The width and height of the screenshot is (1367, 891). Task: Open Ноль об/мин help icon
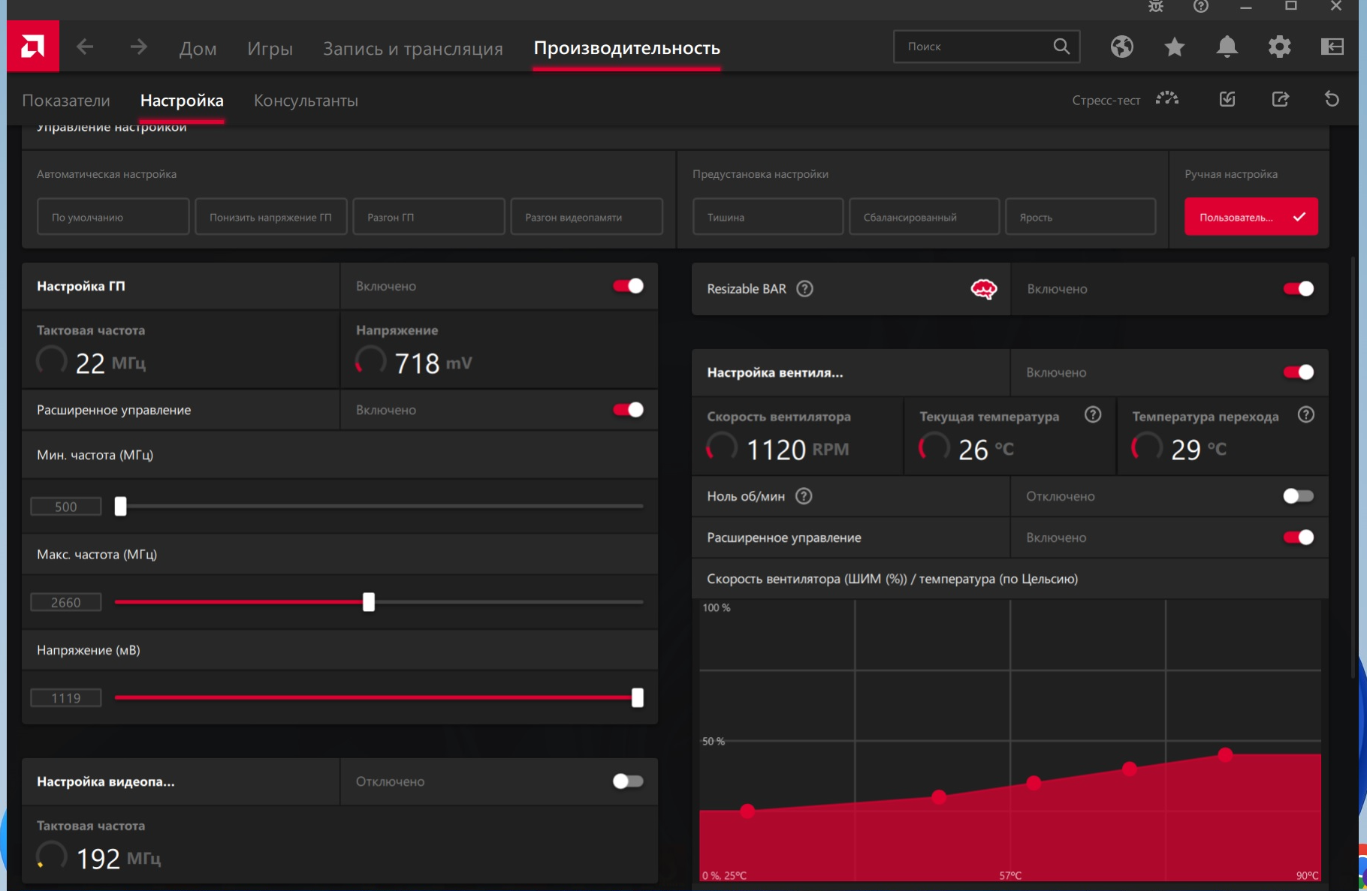(x=804, y=496)
